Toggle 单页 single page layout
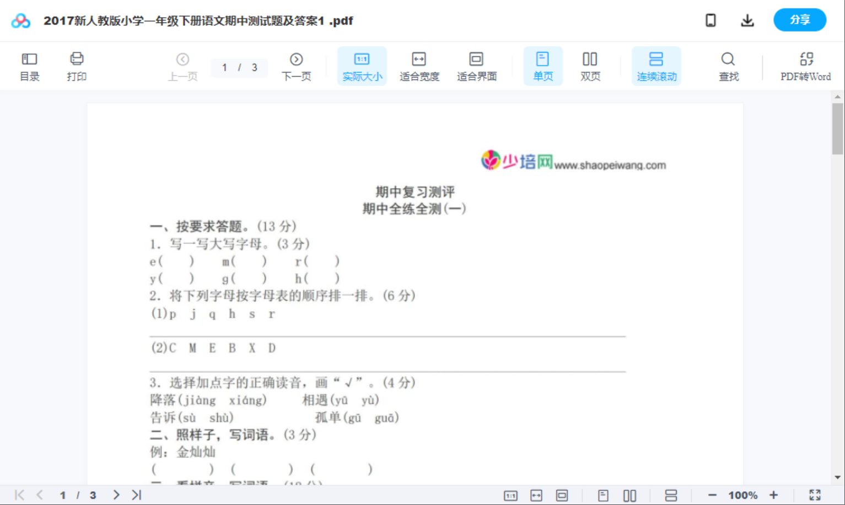 [x=543, y=66]
